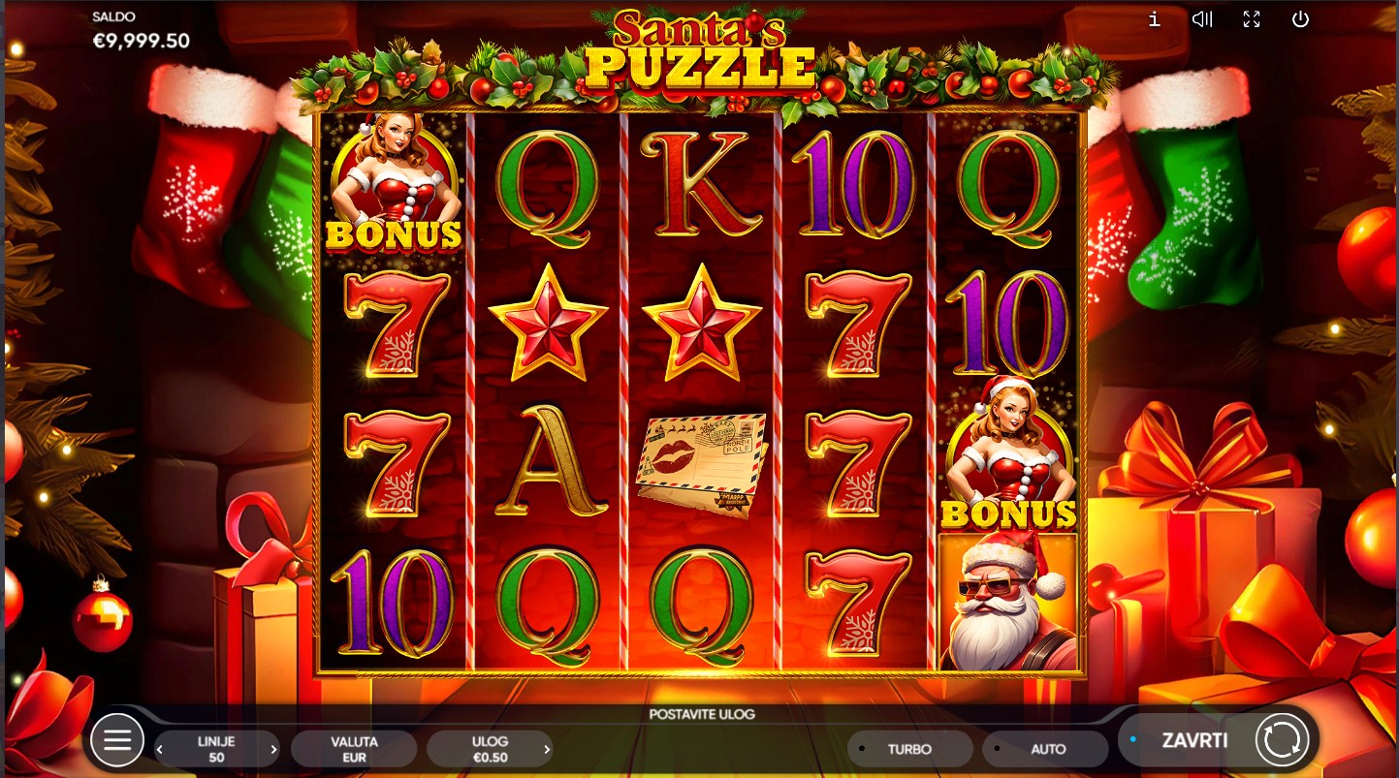Toggle Turbo mode

909,749
